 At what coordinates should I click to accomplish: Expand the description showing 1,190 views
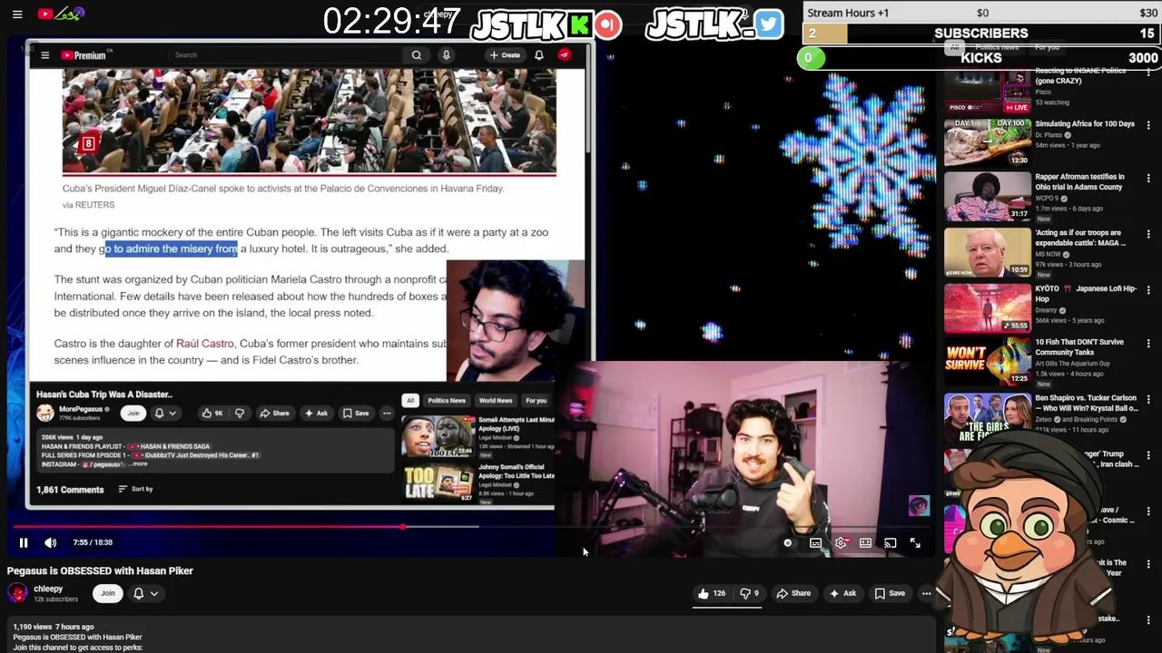coord(472,637)
